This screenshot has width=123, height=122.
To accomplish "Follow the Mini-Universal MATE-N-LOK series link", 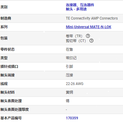I will tap(88, 27).
